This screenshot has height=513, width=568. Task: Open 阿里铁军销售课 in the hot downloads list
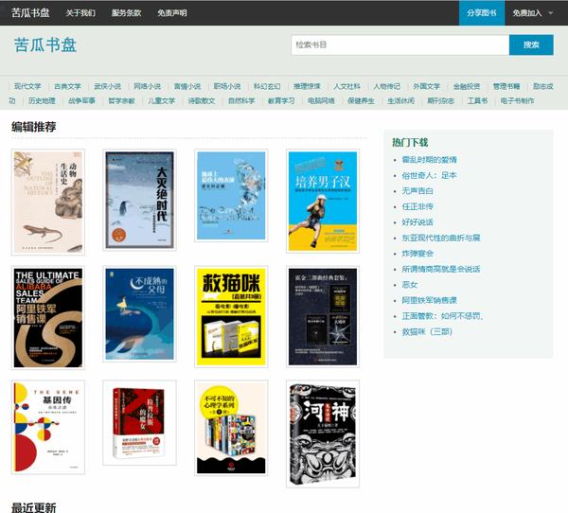click(429, 300)
